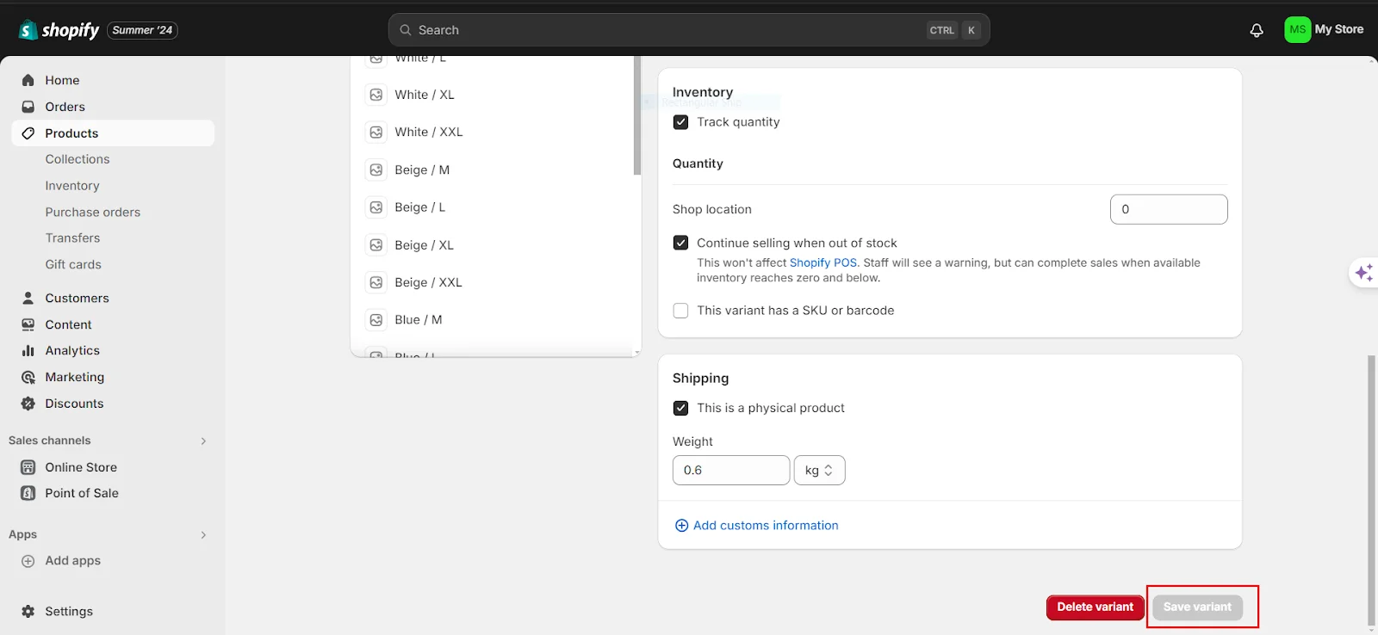Click the Add apps plus icon
The image size is (1378, 635).
coord(28,561)
